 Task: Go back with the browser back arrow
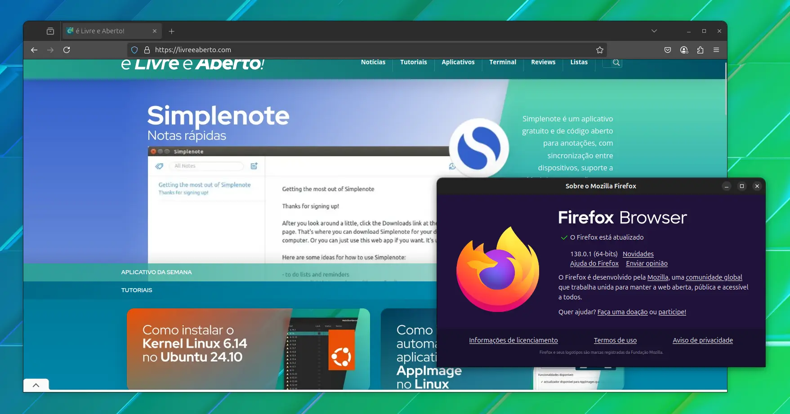click(34, 50)
